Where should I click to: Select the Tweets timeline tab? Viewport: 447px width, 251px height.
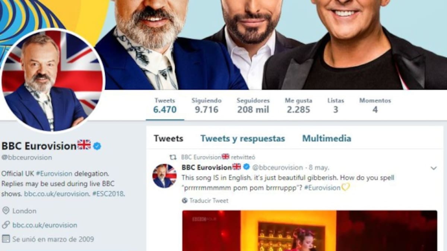pos(168,139)
